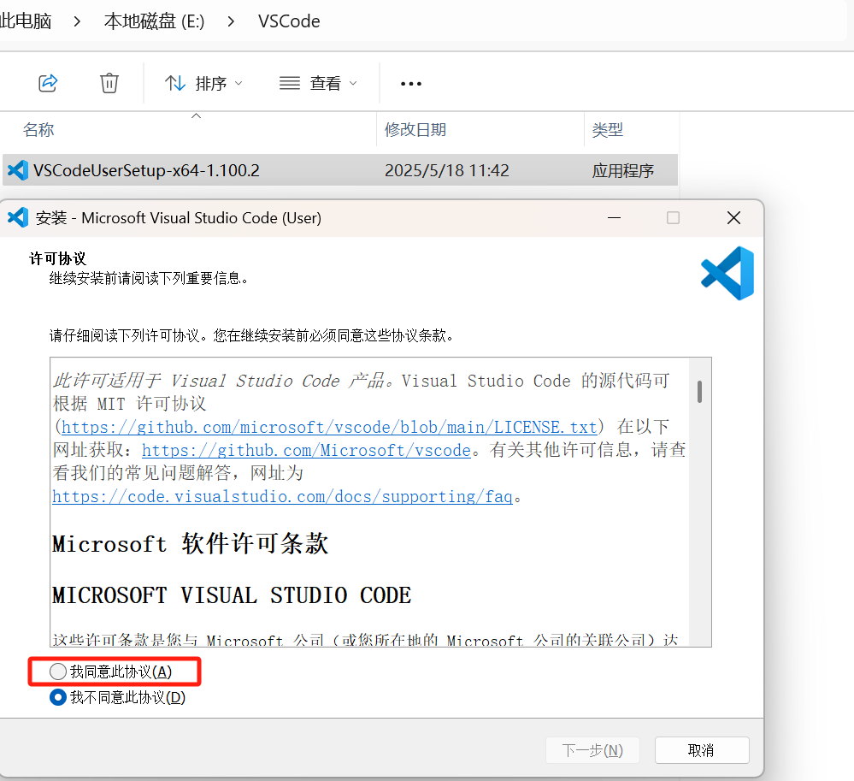Select 我同意此协议(A) radio button
Screen dimensions: 854x781
pos(58,672)
